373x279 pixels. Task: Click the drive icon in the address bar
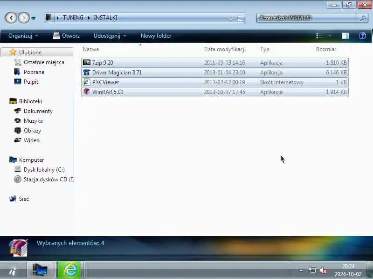coord(49,18)
